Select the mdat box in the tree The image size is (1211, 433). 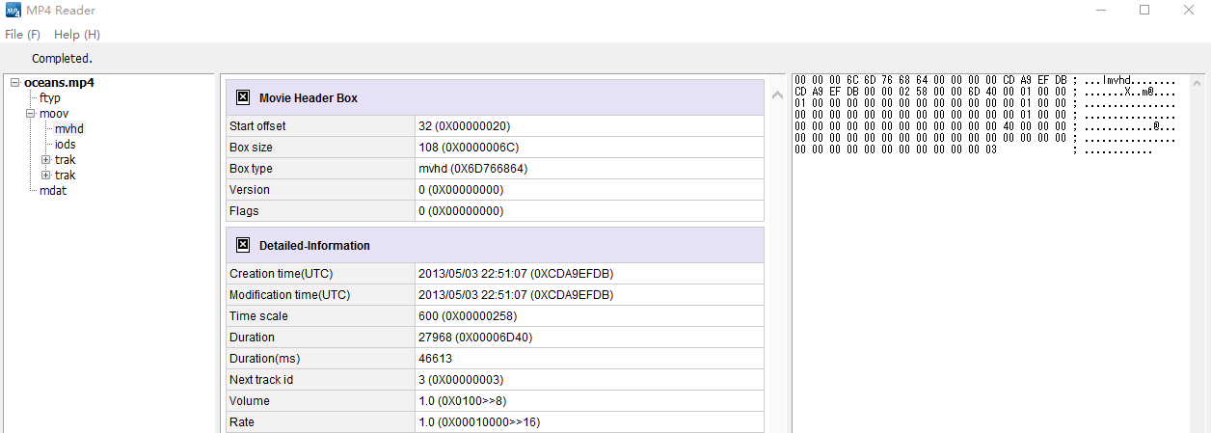coord(53,191)
